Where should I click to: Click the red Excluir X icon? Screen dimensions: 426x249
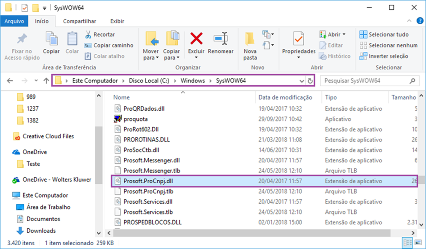click(x=196, y=39)
